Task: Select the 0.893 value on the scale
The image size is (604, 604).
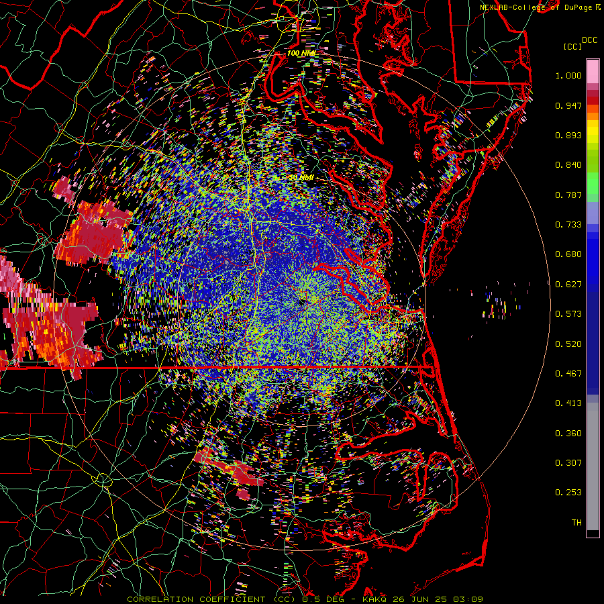Action: [568, 135]
